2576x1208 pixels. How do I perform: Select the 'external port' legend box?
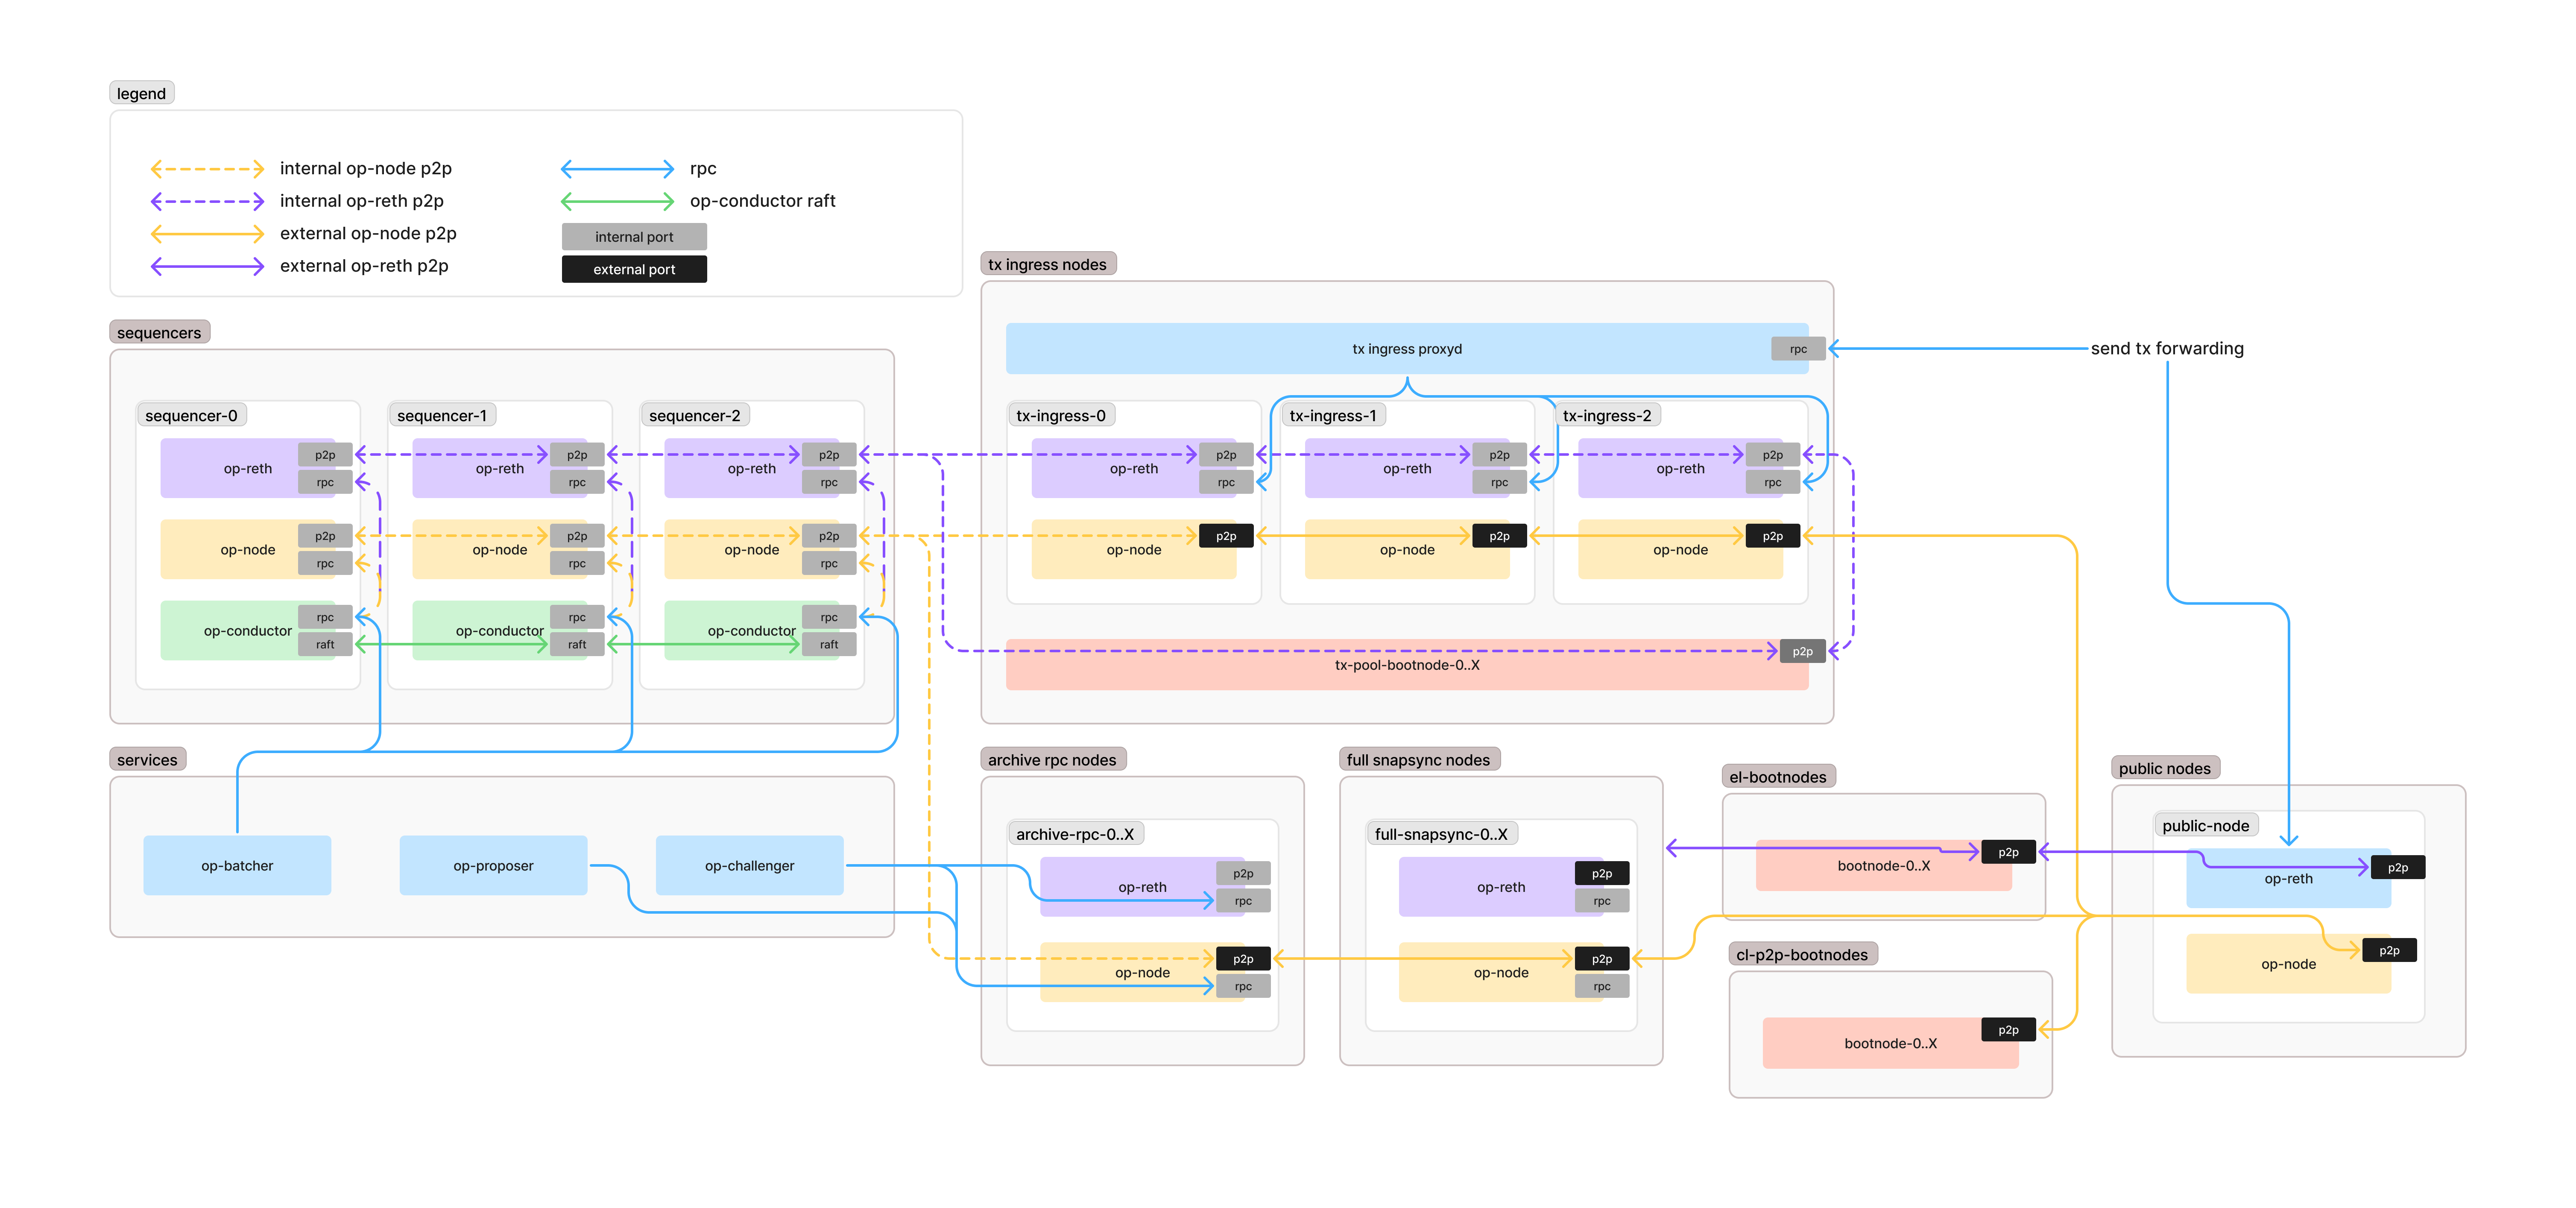[634, 269]
